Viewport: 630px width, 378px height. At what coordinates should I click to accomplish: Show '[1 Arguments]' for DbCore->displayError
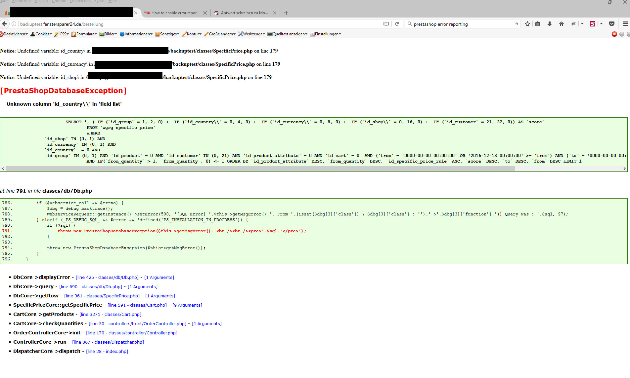tap(159, 277)
